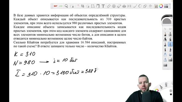Select the pencil brush in palette
The width and height of the screenshot is (182, 102).
pyautogui.click(x=165, y=34)
